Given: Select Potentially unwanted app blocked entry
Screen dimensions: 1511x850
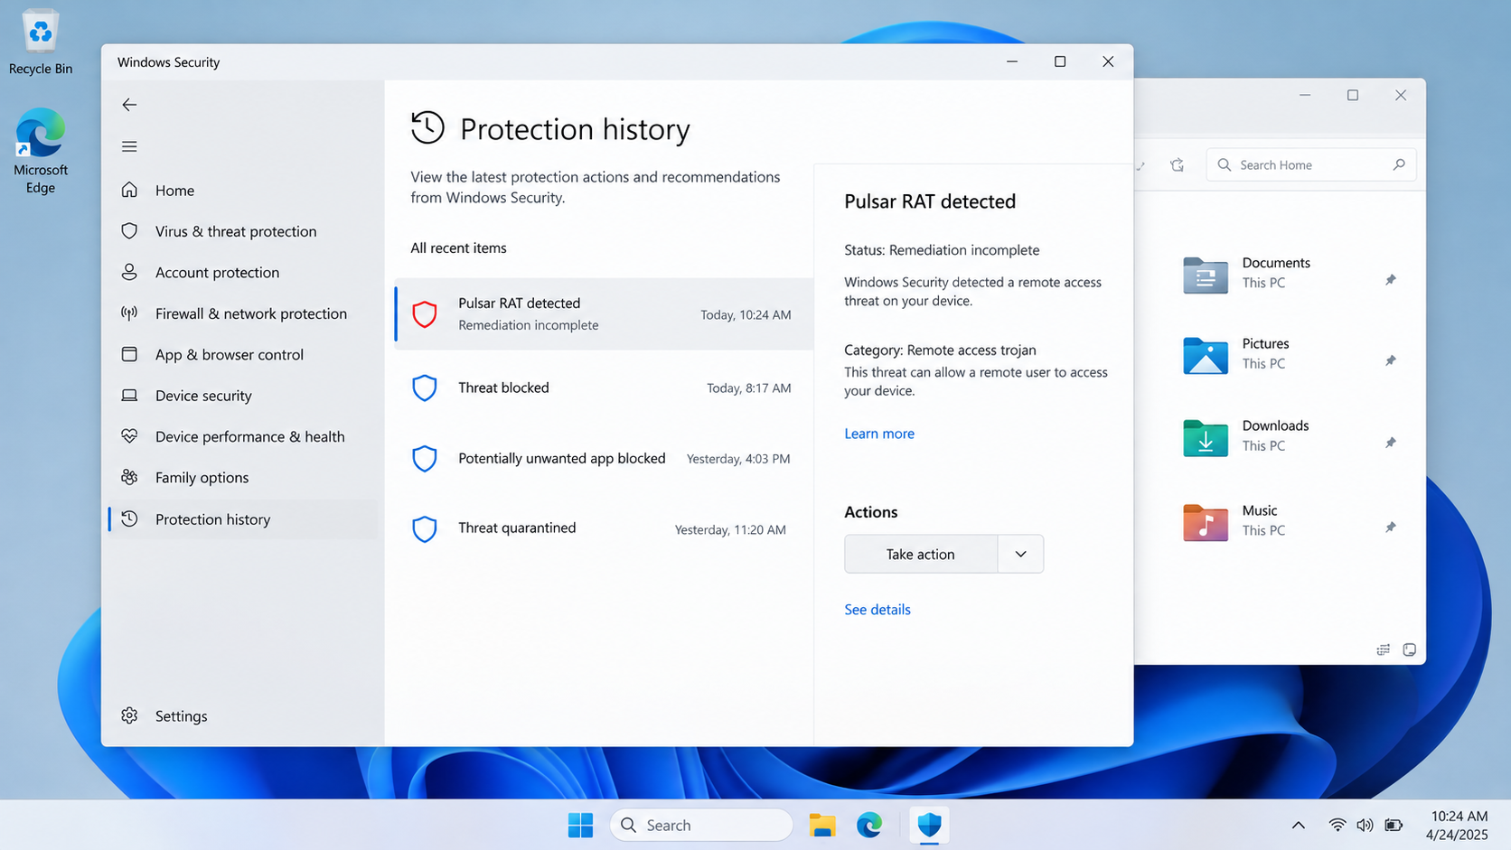Looking at the screenshot, I should pyautogui.click(x=605, y=459).
